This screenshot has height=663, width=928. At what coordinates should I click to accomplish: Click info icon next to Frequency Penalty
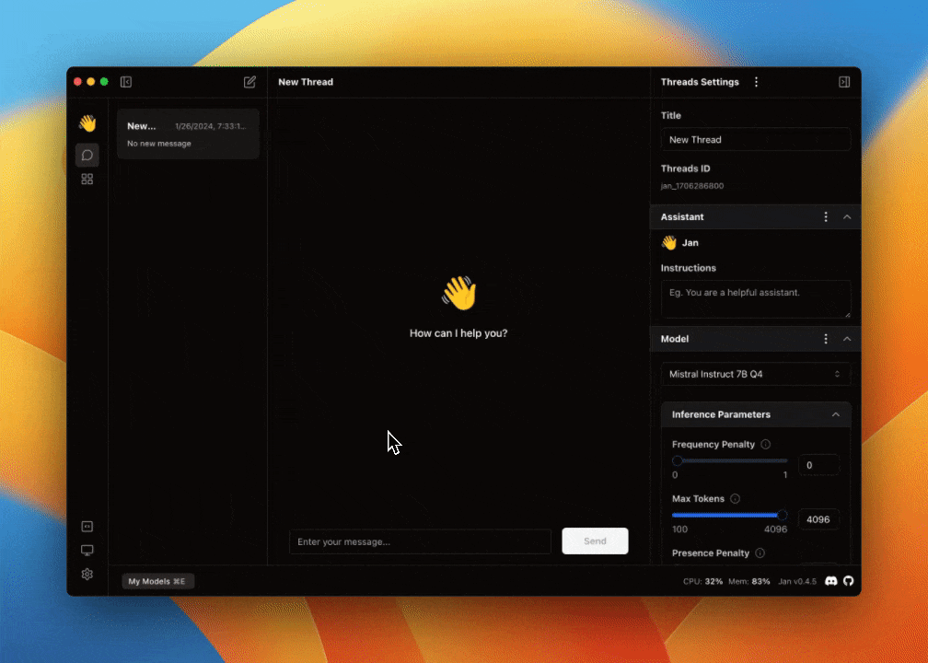point(766,445)
